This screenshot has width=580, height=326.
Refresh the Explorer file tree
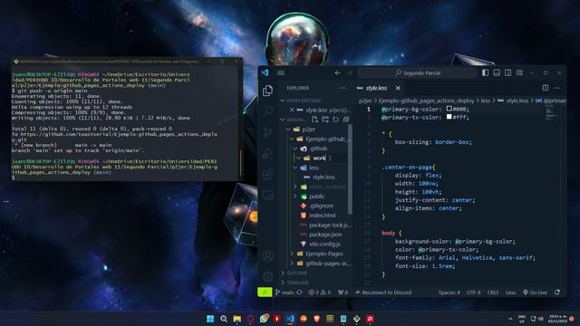pyautogui.click(x=335, y=120)
